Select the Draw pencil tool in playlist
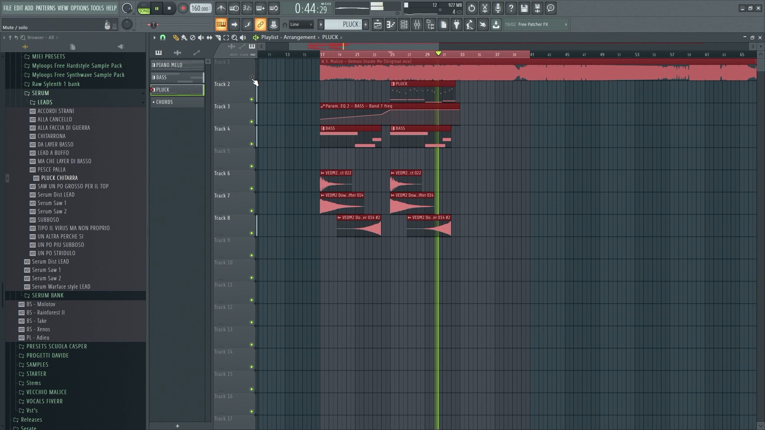 176,37
